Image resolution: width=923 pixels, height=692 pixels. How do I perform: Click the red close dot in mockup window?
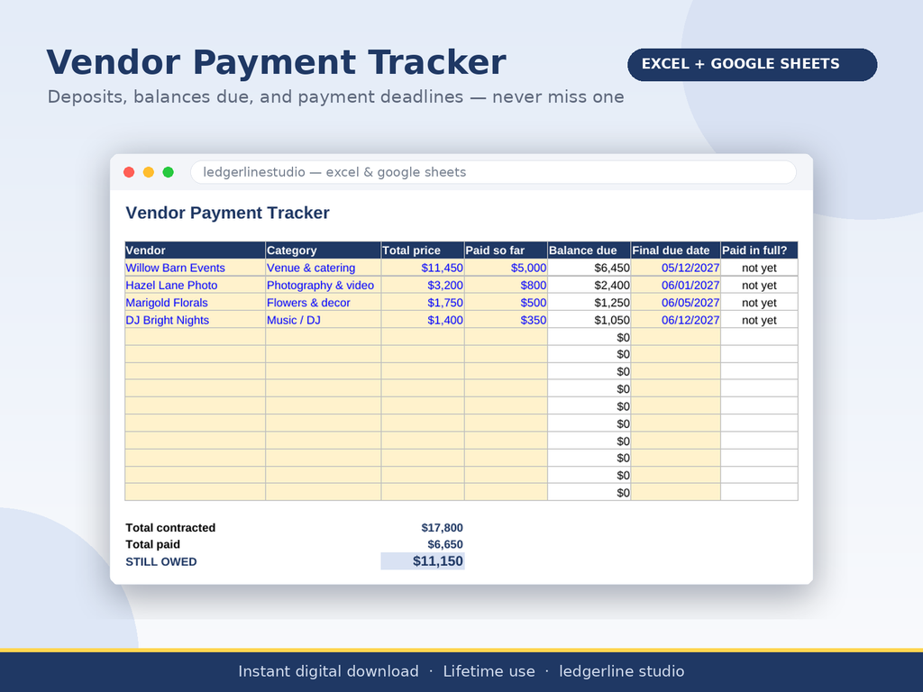[129, 172]
